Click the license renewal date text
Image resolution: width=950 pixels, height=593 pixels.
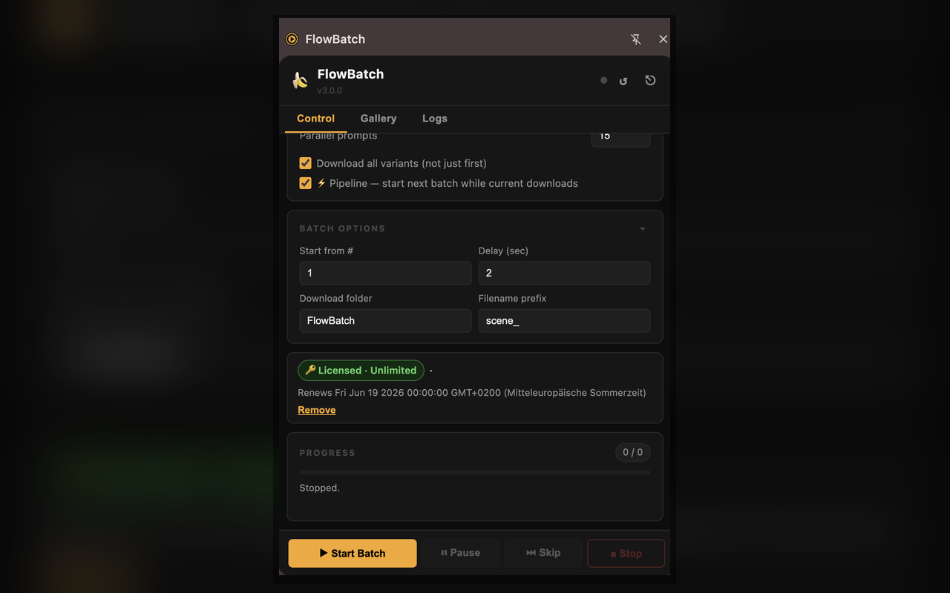point(471,392)
